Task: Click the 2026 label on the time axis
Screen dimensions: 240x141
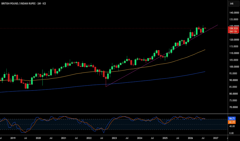Action: tap(190, 138)
